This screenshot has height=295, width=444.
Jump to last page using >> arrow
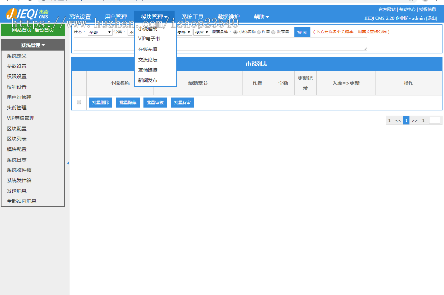coord(414,120)
